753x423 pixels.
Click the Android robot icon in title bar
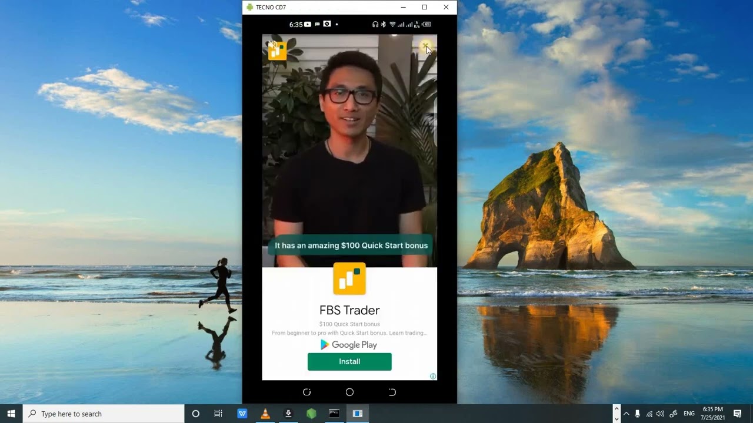click(250, 7)
